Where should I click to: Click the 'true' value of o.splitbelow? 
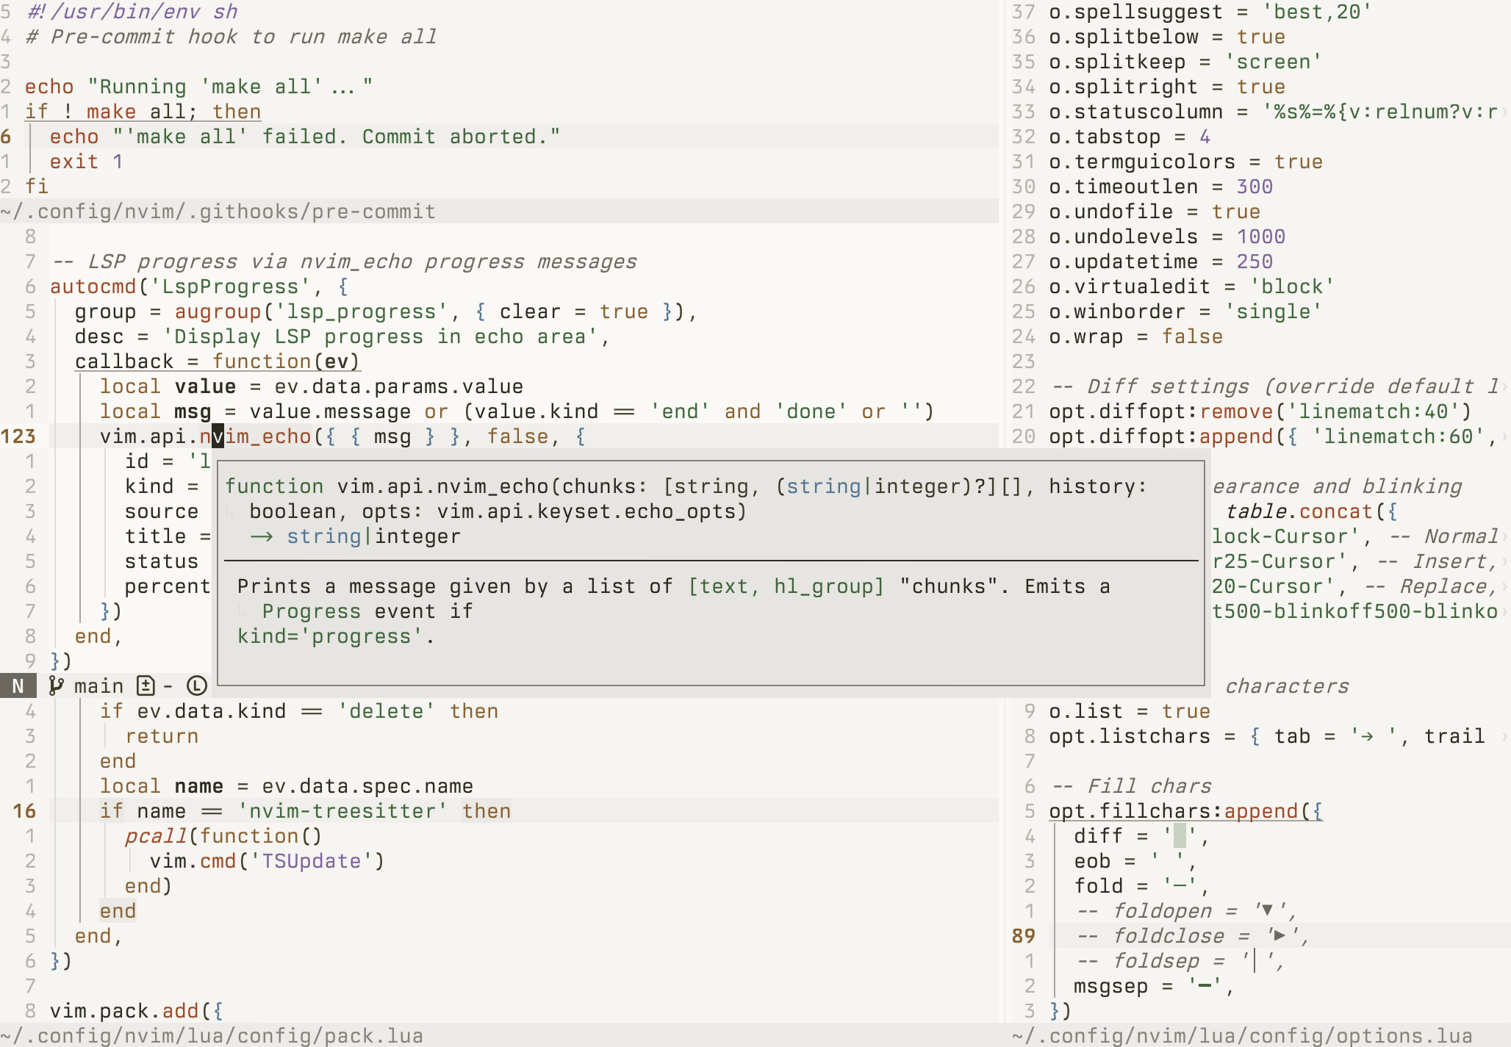[1260, 37]
